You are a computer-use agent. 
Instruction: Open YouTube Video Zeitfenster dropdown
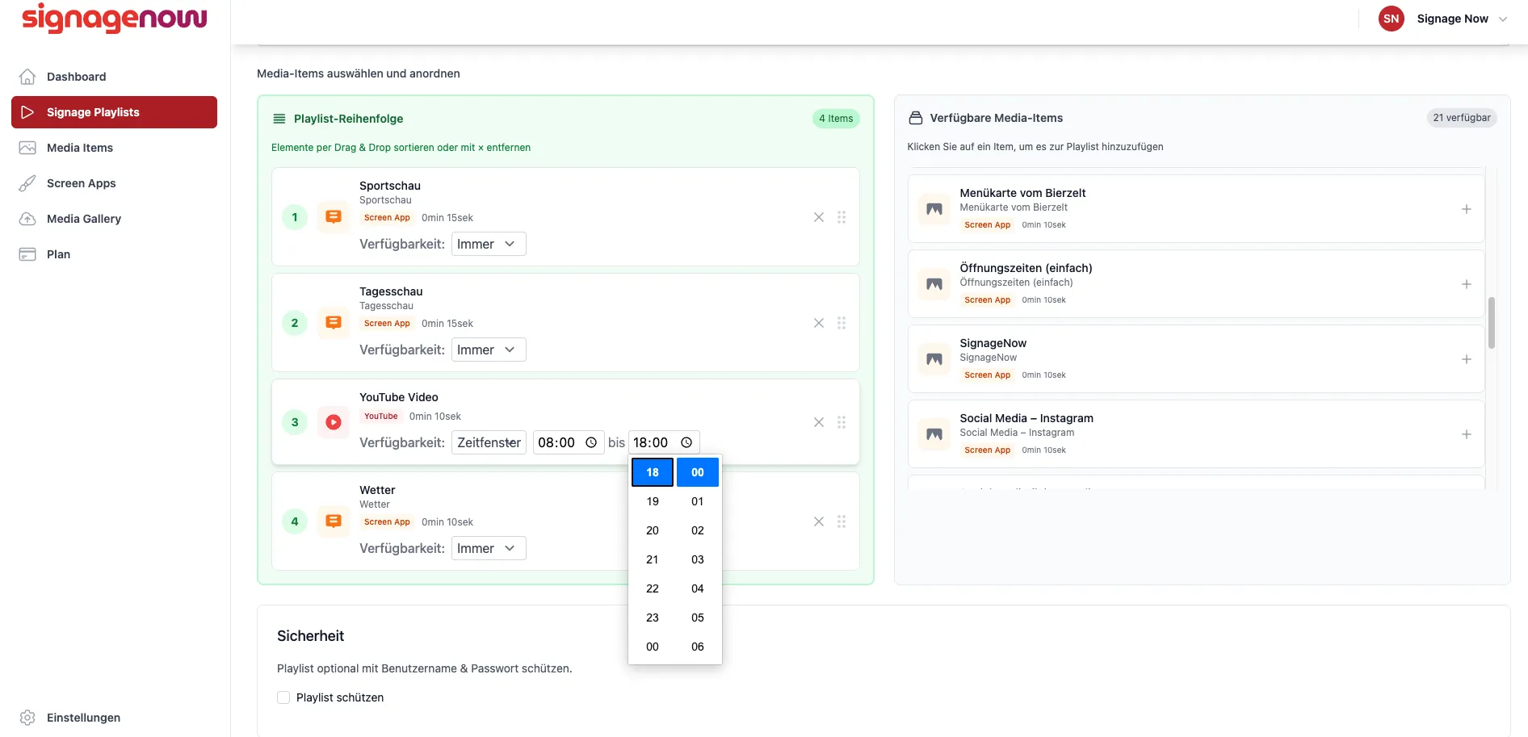pyautogui.click(x=489, y=442)
